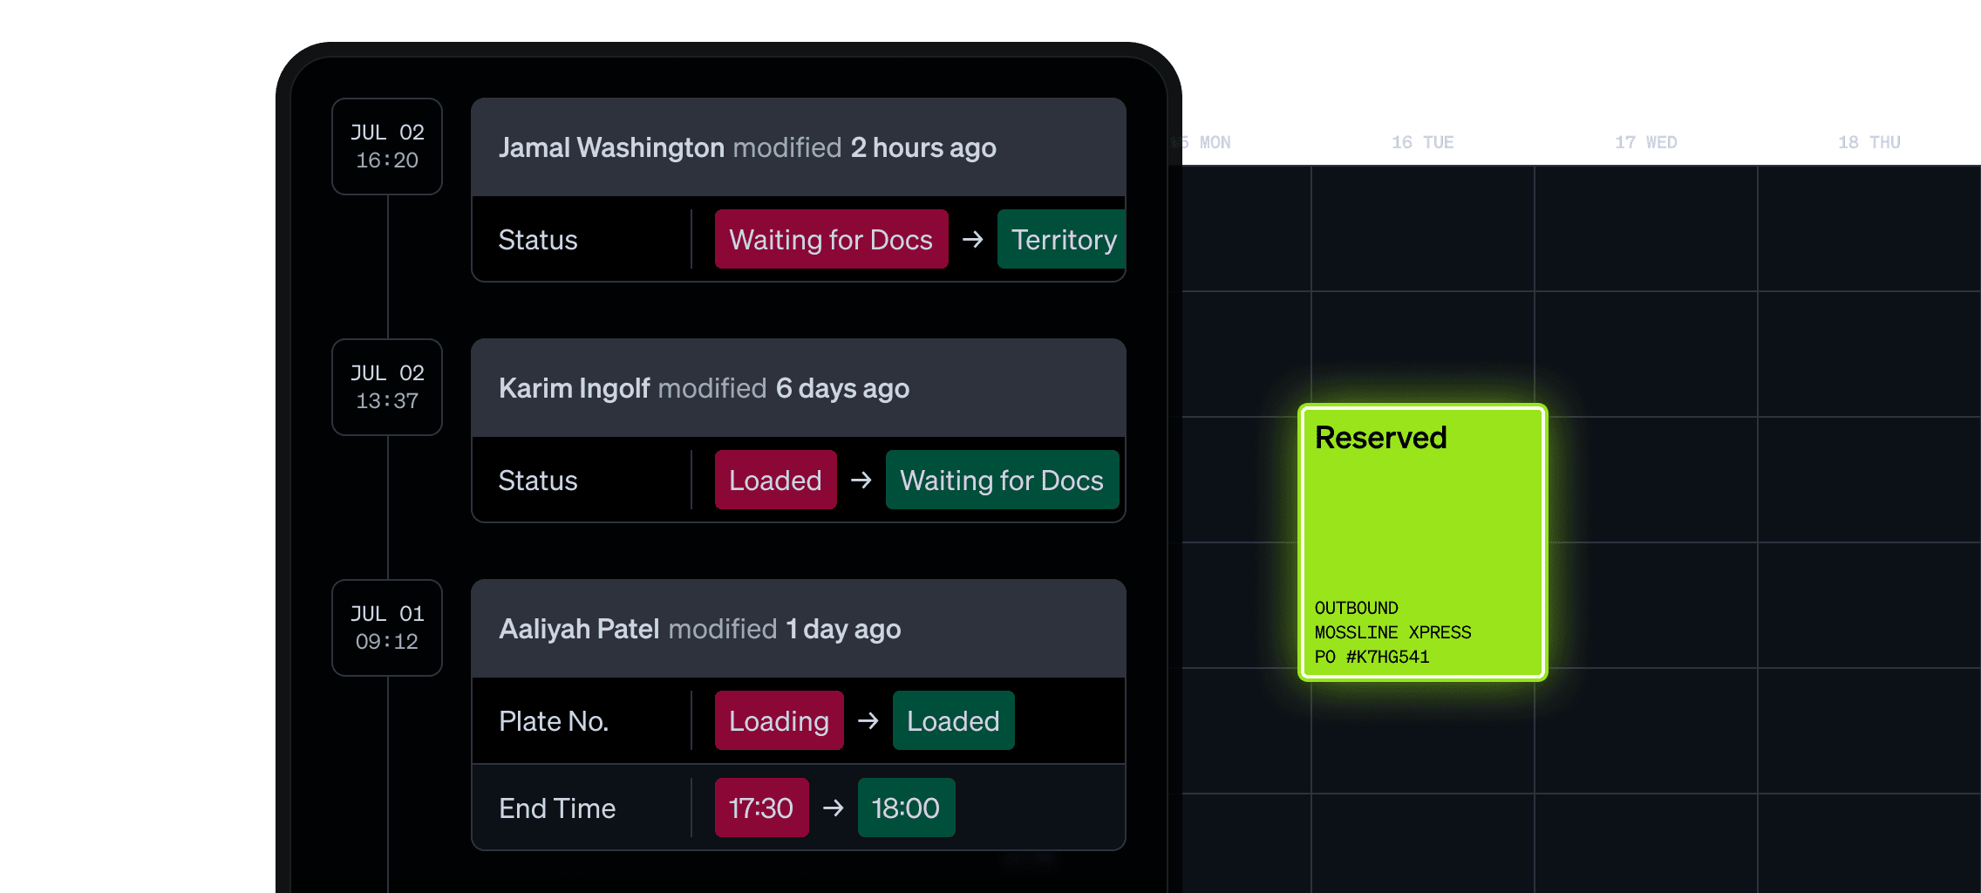Click the red Loaded status tag
The height and width of the screenshot is (893, 1981).
point(775,480)
